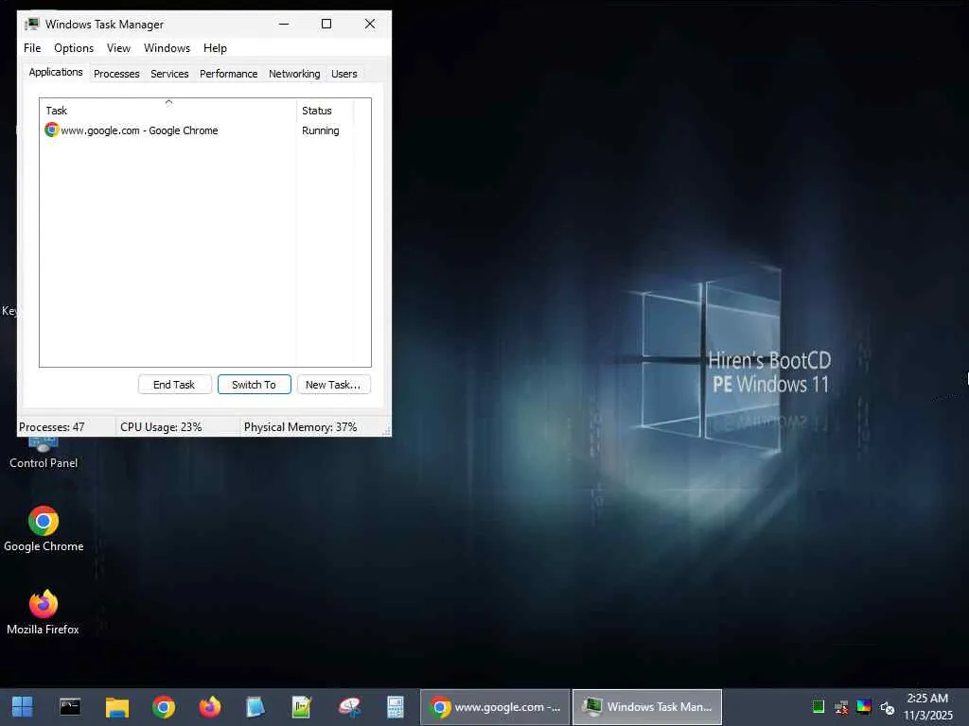Click the Processes: 47 status bar entry
The width and height of the screenshot is (969, 726).
click(x=52, y=427)
